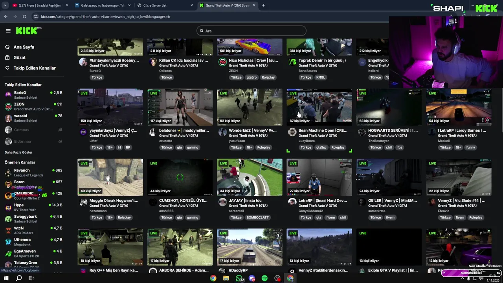
Task: Open sercantali channel avatar
Action: point(222,202)
